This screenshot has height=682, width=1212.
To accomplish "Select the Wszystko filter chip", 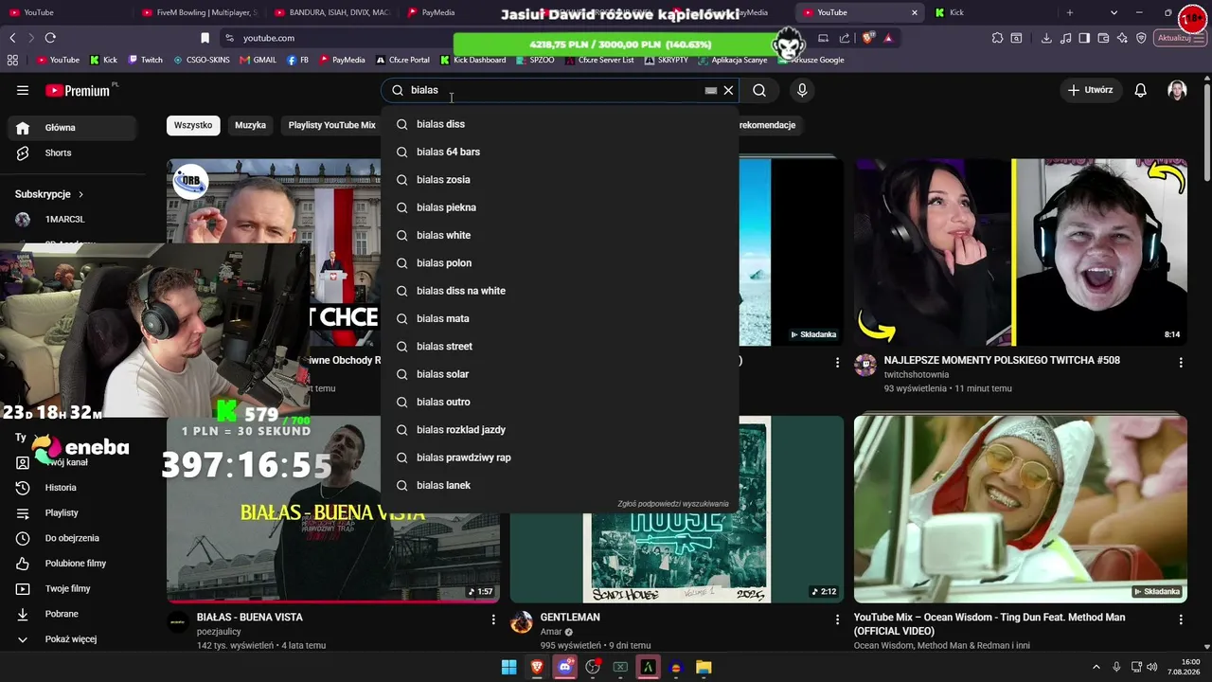I will click(193, 125).
